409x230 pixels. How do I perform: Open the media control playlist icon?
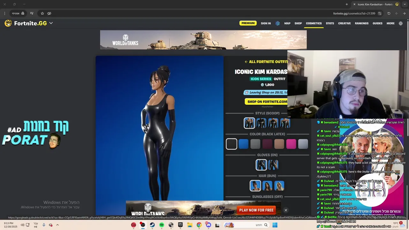click(32, 13)
